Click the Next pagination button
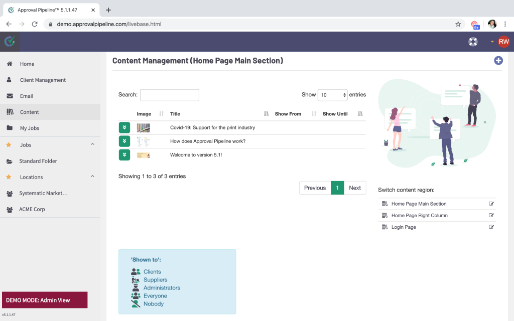Viewport: 514px width, 321px height. tap(355, 188)
